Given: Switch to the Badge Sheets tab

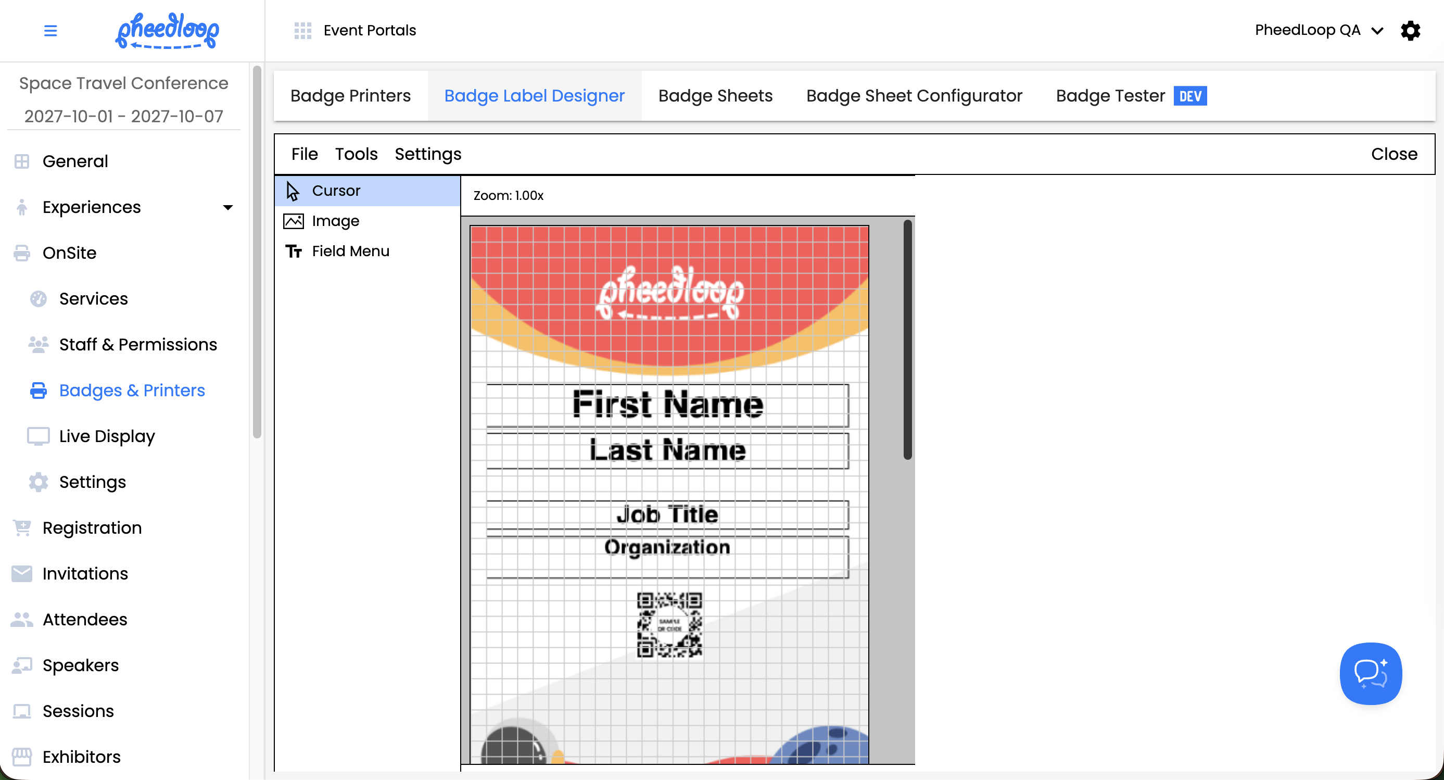Looking at the screenshot, I should [x=715, y=96].
